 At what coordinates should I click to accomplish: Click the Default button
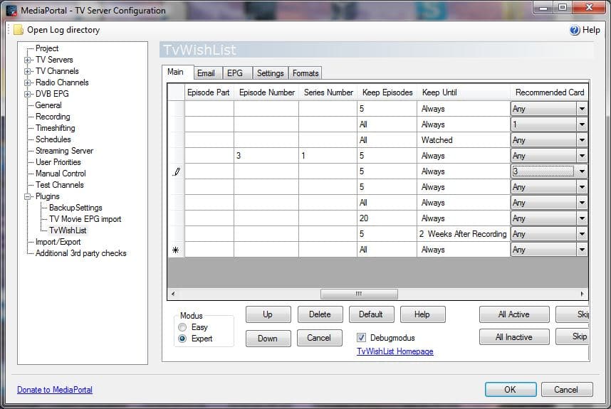[x=371, y=314]
